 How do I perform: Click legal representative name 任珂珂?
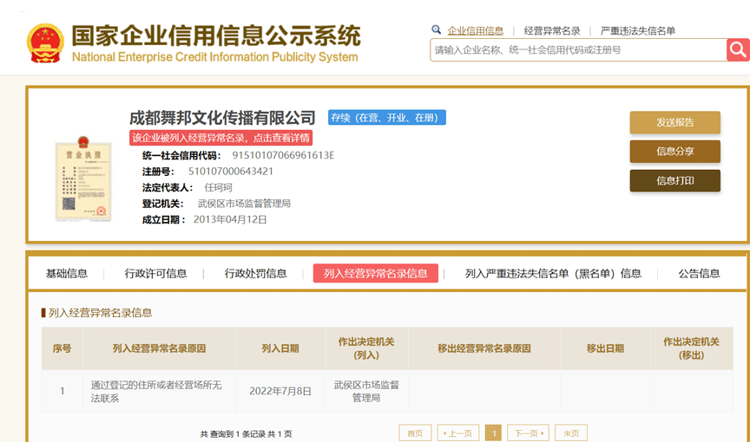coord(218,187)
